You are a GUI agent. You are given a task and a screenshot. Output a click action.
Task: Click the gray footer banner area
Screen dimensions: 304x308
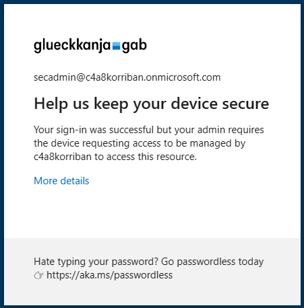tap(152, 271)
